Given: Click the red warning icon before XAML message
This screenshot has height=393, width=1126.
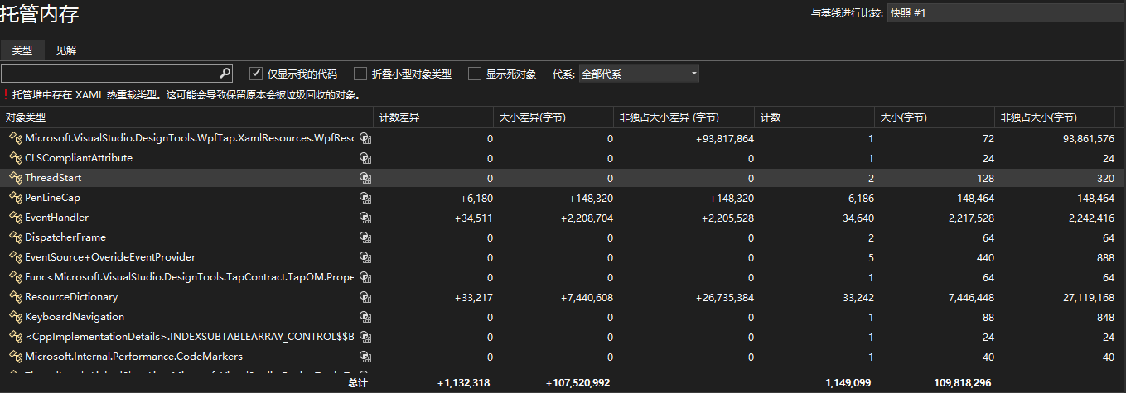Looking at the screenshot, I should [5, 95].
